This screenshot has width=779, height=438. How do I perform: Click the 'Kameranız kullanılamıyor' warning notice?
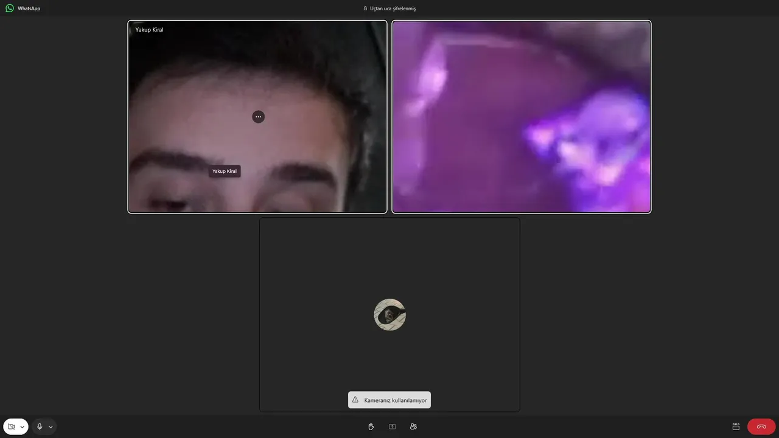point(389,400)
